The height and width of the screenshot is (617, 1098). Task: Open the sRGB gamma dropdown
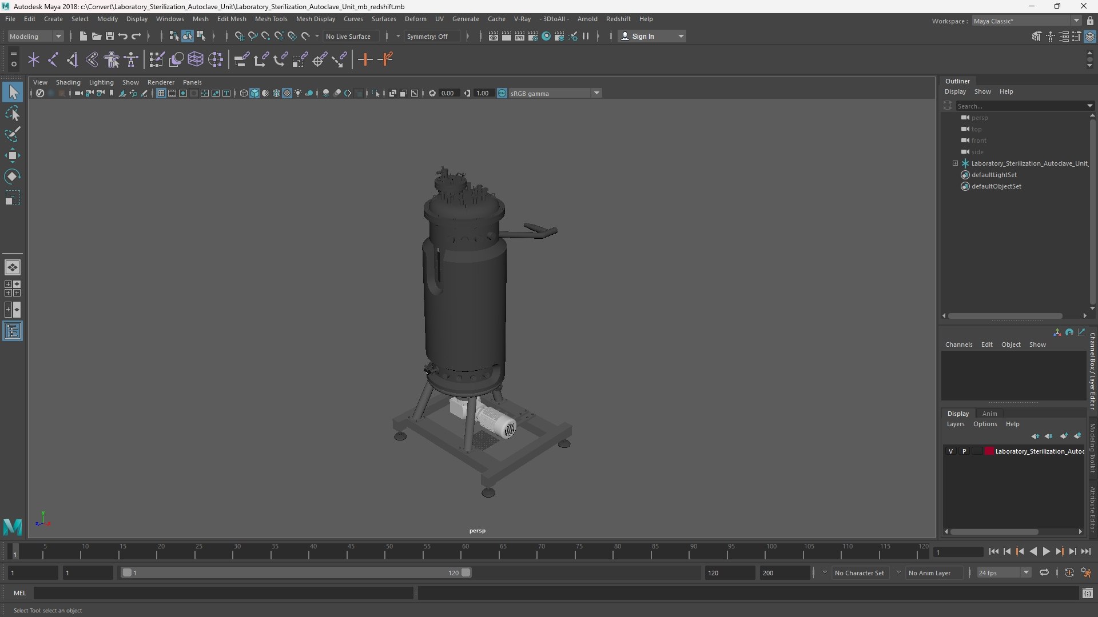click(555, 93)
